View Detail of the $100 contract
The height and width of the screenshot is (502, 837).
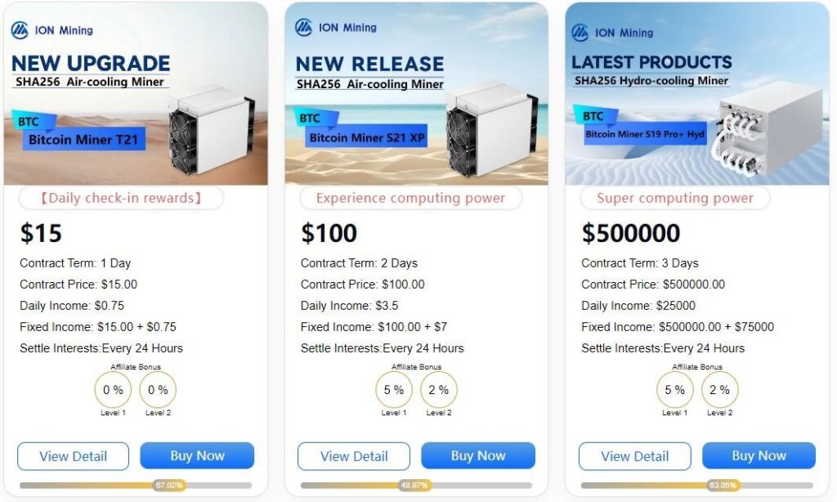tap(354, 456)
